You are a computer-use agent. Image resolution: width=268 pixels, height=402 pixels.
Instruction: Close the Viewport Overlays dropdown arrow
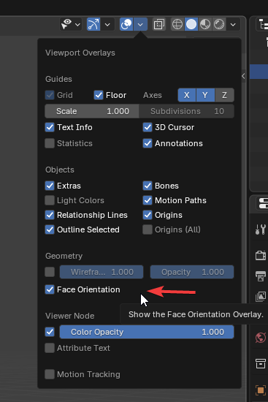(140, 25)
